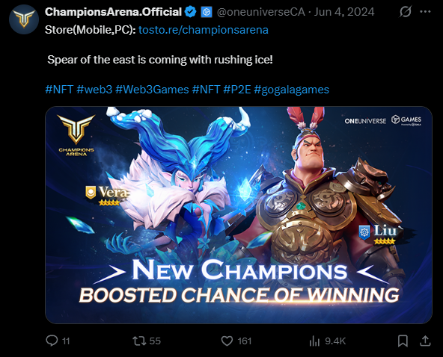Open the #gogalagames hashtag
The width and height of the screenshot is (443, 357).
click(x=292, y=90)
